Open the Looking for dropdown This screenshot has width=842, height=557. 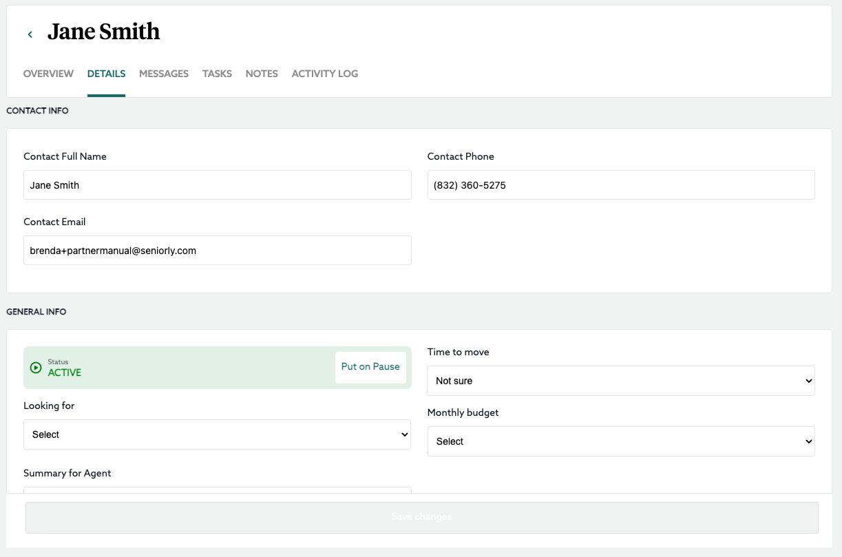pos(217,434)
